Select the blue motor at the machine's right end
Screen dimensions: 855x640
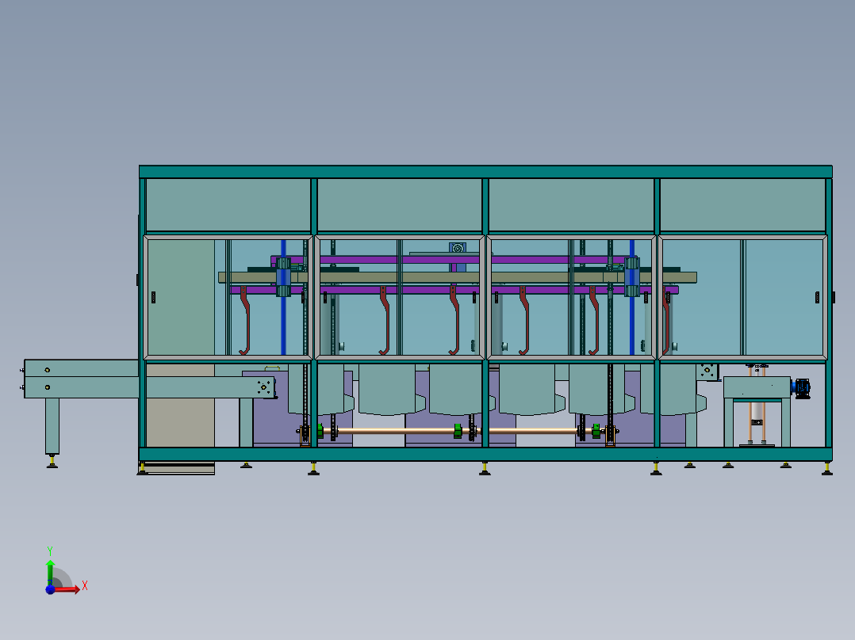click(x=800, y=388)
